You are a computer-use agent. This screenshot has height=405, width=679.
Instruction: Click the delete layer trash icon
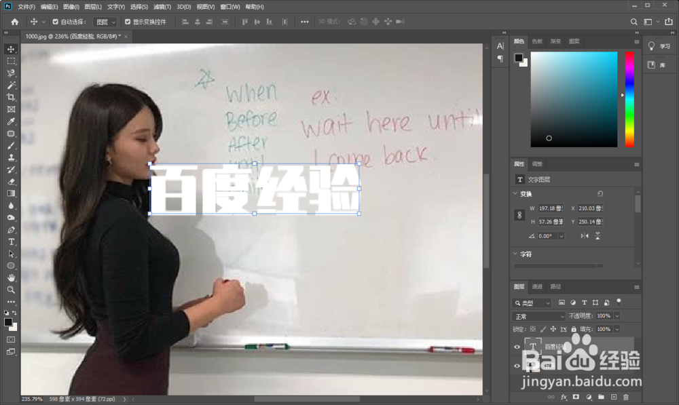coord(626,397)
